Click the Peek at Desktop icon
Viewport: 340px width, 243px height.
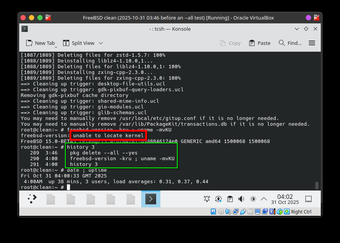[x=308, y=199]
